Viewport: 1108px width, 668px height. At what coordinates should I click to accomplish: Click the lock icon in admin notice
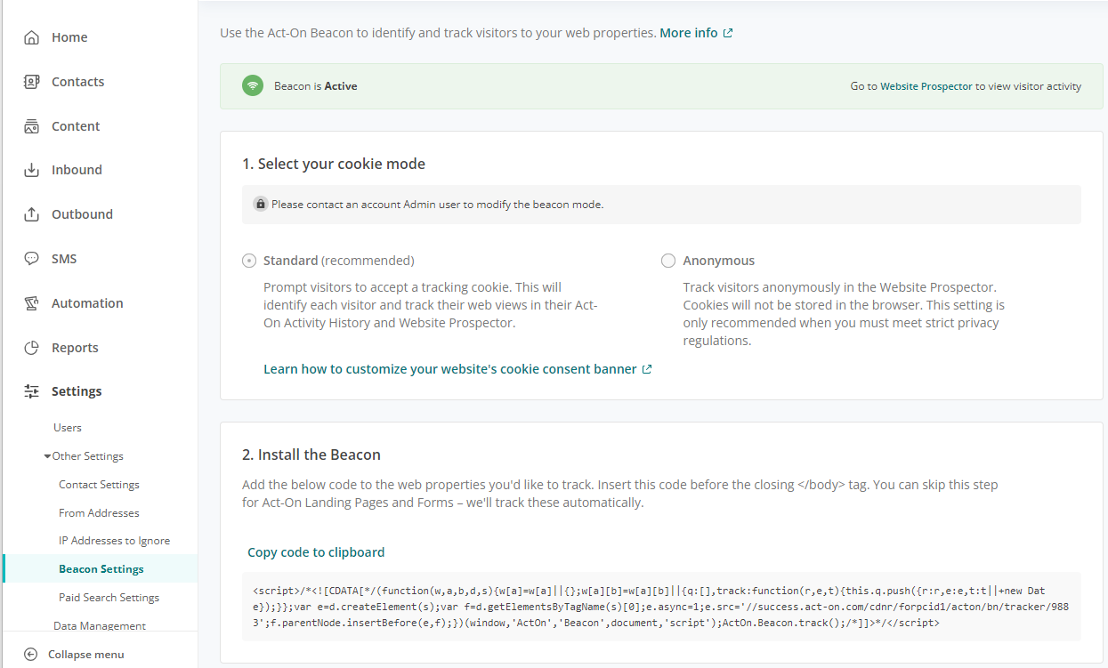261,204
